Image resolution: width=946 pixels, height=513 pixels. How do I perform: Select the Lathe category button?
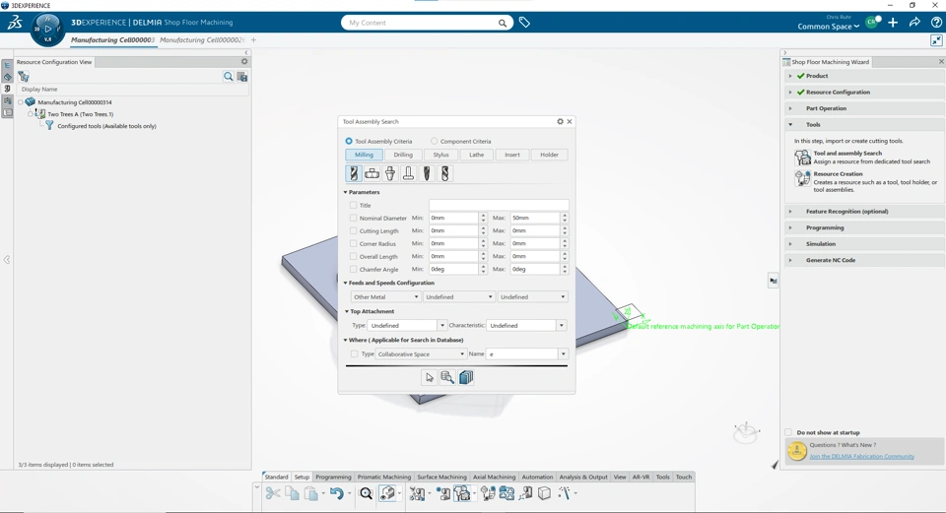(x=477, y=155)
